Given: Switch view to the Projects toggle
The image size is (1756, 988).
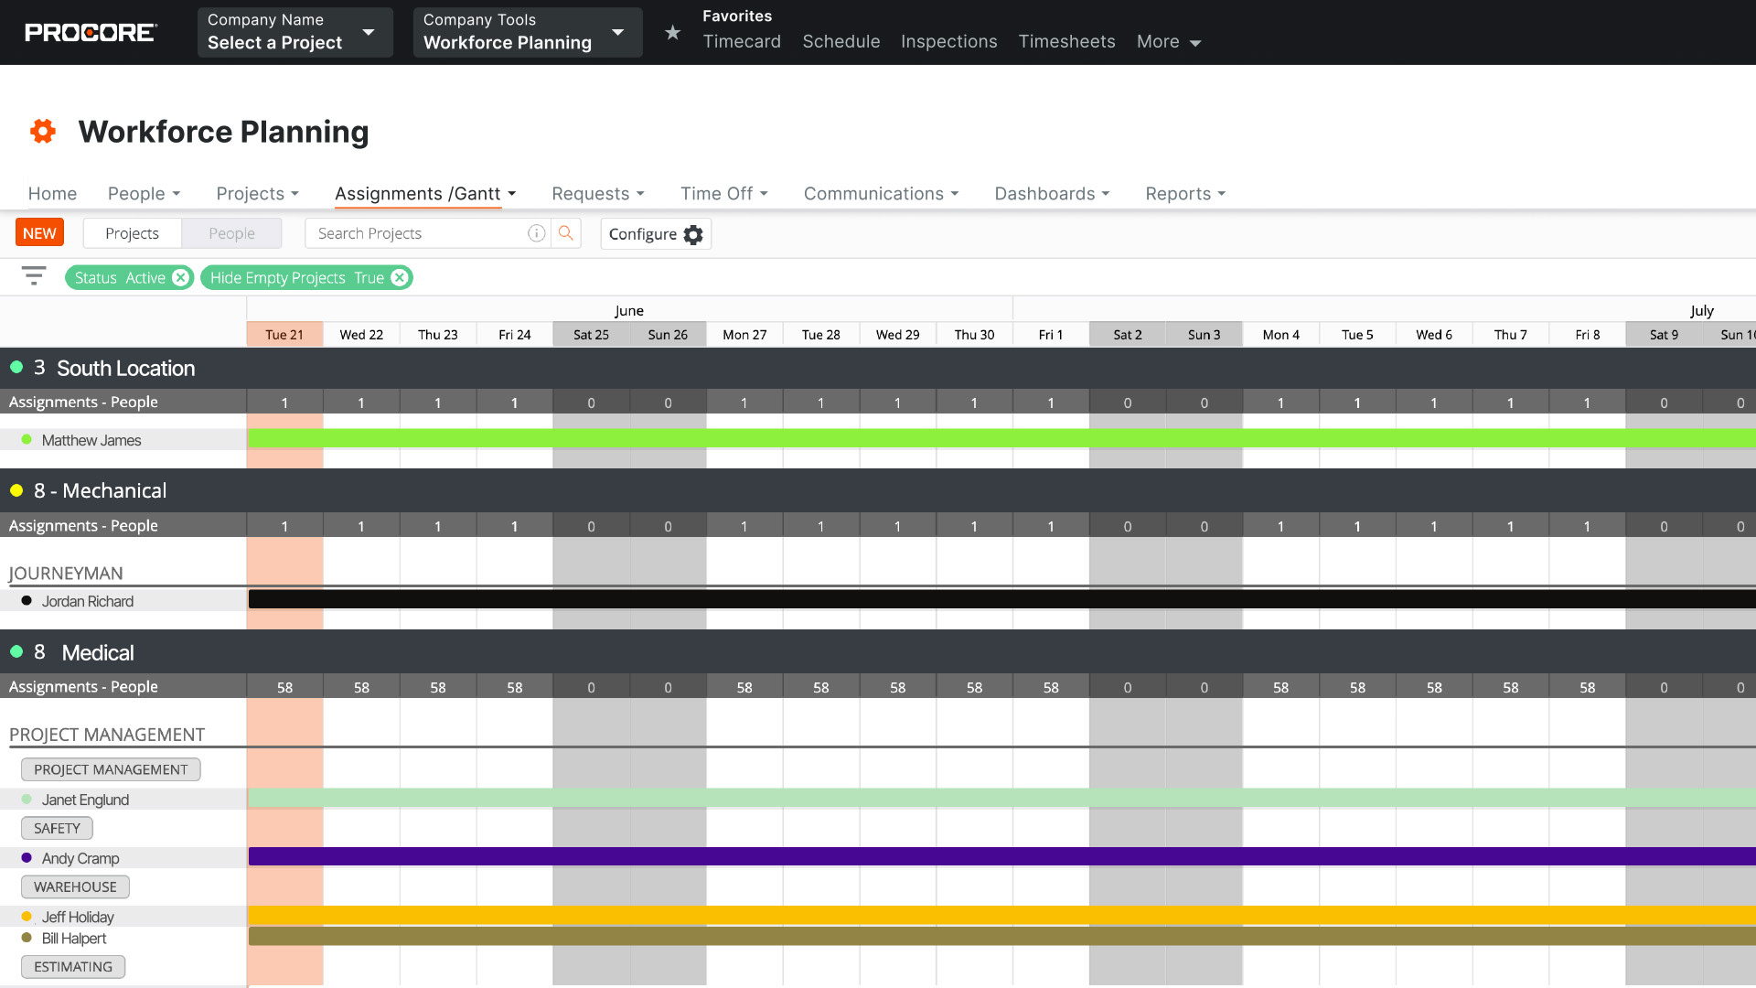Looking at the screenshot, I should [132, 233].
